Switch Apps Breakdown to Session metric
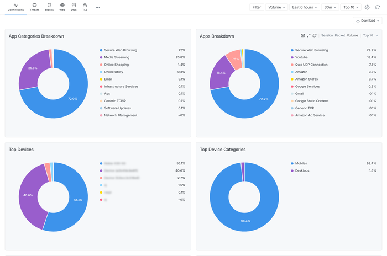This screenshot has height=256, width=387. pos(327,35)
